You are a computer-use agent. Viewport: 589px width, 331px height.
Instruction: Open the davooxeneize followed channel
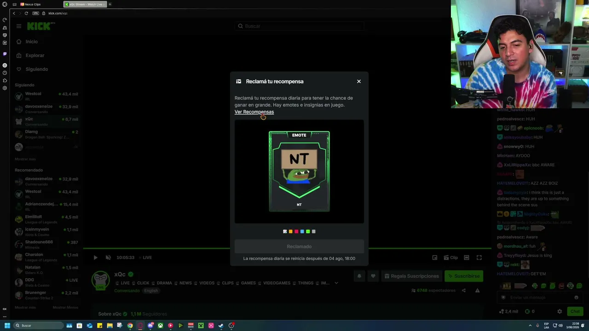(x=46, y=109)
